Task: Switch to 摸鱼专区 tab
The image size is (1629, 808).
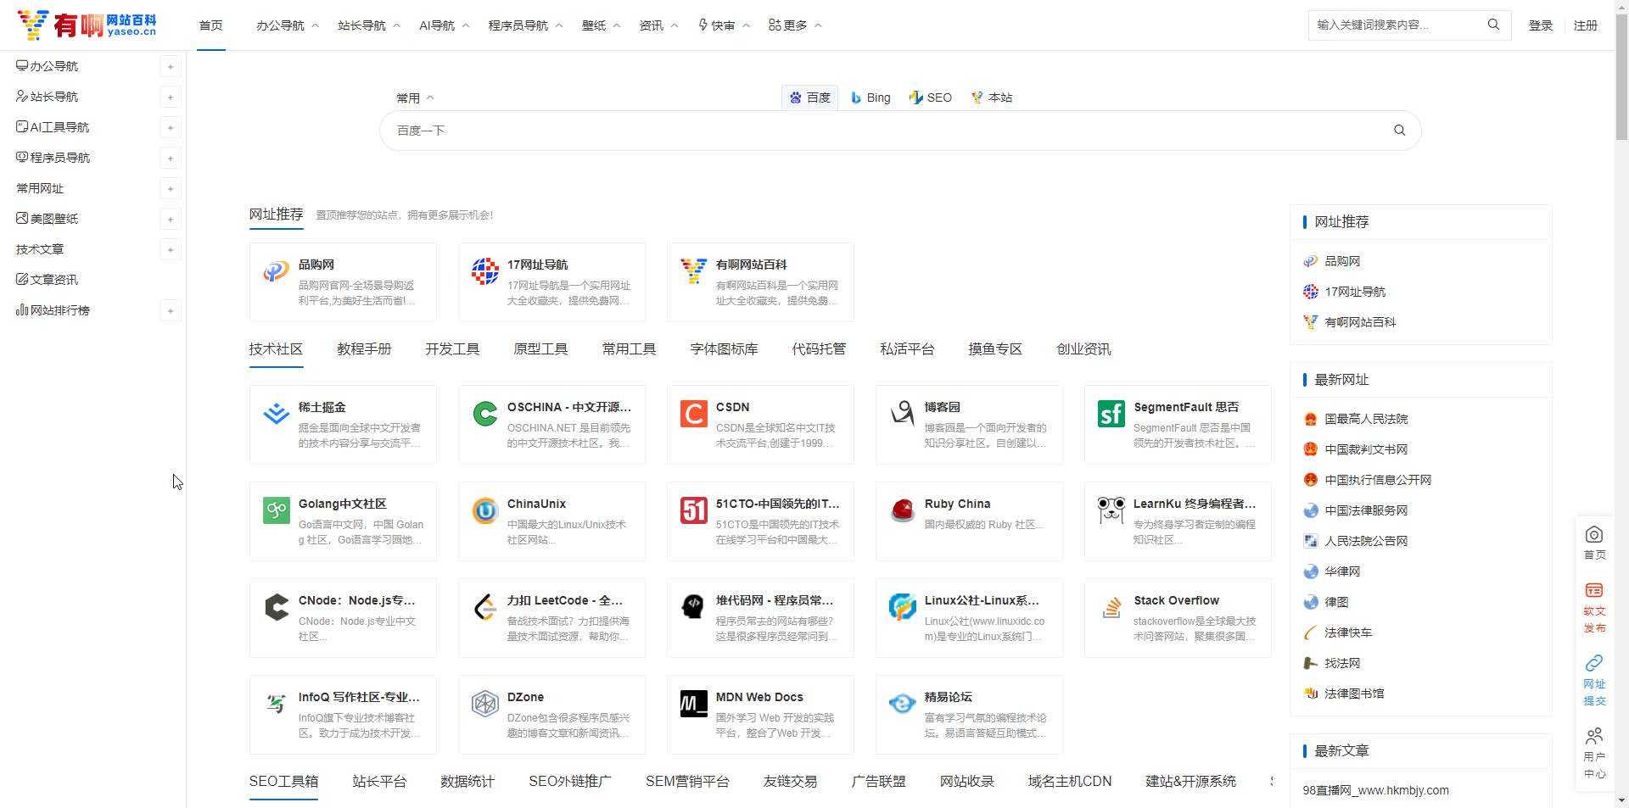Action: point(995,349)
